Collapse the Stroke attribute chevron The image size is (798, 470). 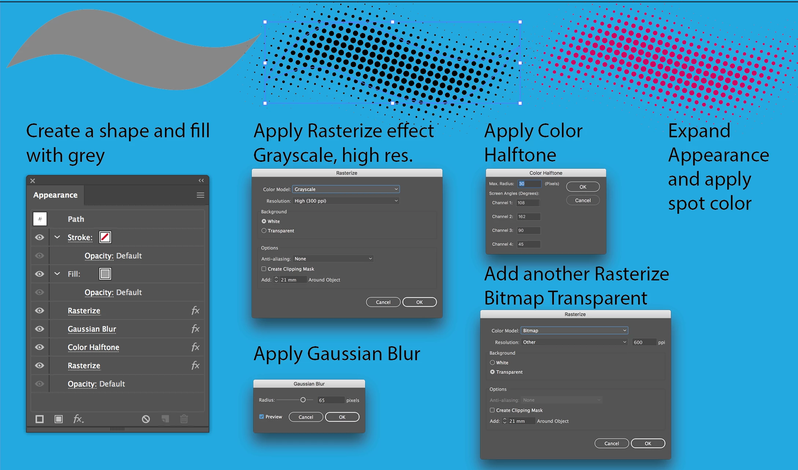click(x=57, y=237)
